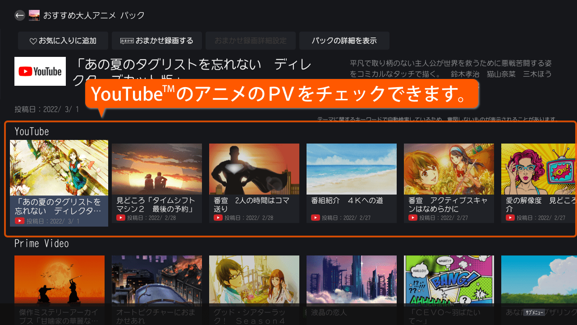Click title 見どころ「タイムシフトマシン２ 最後の予約」
The width and height of the screenshot is (577, 325).
[156, 204]
